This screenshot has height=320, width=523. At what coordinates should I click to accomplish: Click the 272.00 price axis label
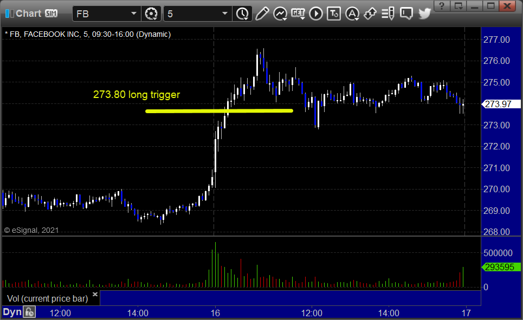pyautogui.click(x=496, y=146)
